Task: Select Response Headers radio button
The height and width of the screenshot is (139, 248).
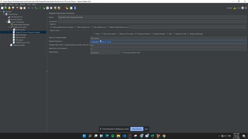Action: pos(136,34)
